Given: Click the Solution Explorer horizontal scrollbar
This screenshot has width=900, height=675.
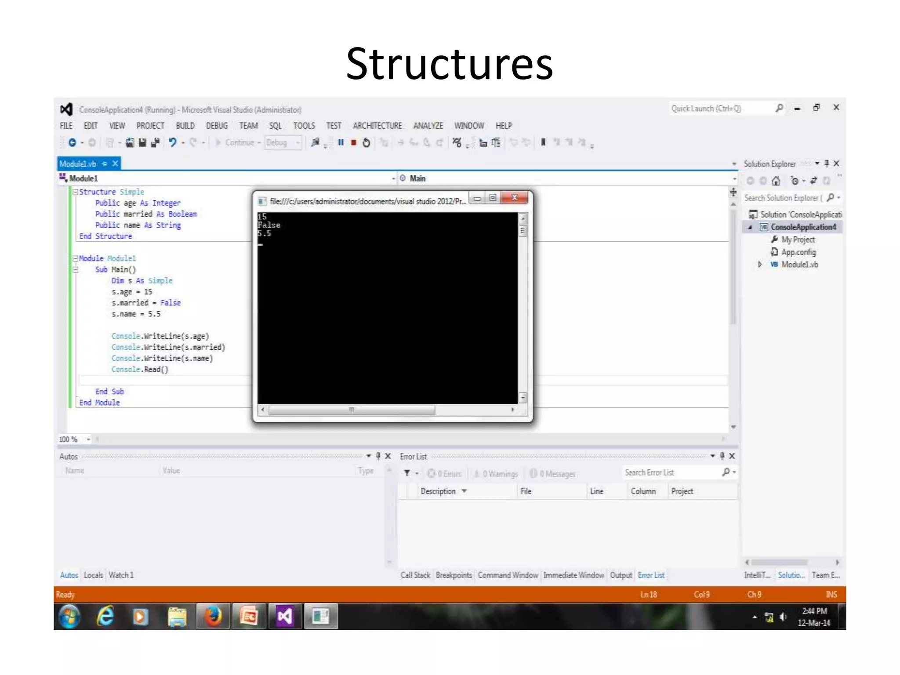Looking at the screenshot, I should coord(779,562).
